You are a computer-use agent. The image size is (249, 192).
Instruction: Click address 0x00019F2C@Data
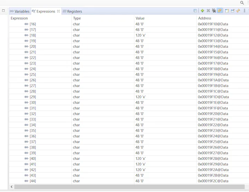[x=213, y=181]
